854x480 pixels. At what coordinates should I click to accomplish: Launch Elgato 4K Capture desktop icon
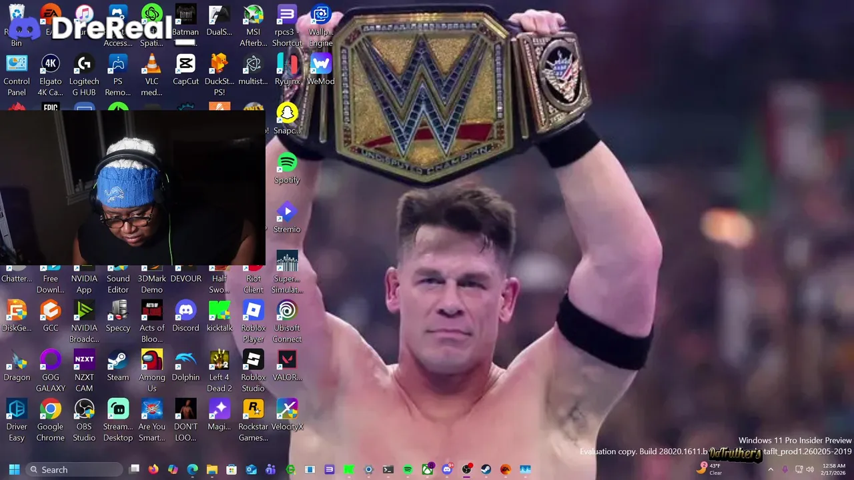click(51, 75)
